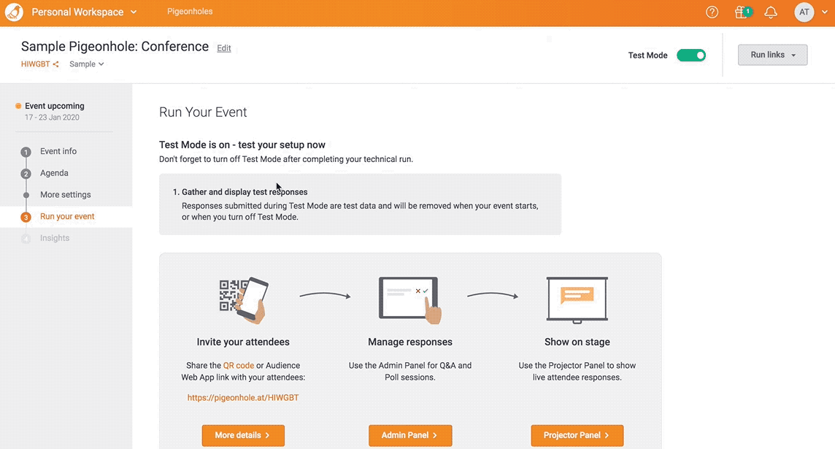Click the Sample Pigeonhole: Conference title
The width and height of the screenshot is (835, 449).
pos(115,46)
